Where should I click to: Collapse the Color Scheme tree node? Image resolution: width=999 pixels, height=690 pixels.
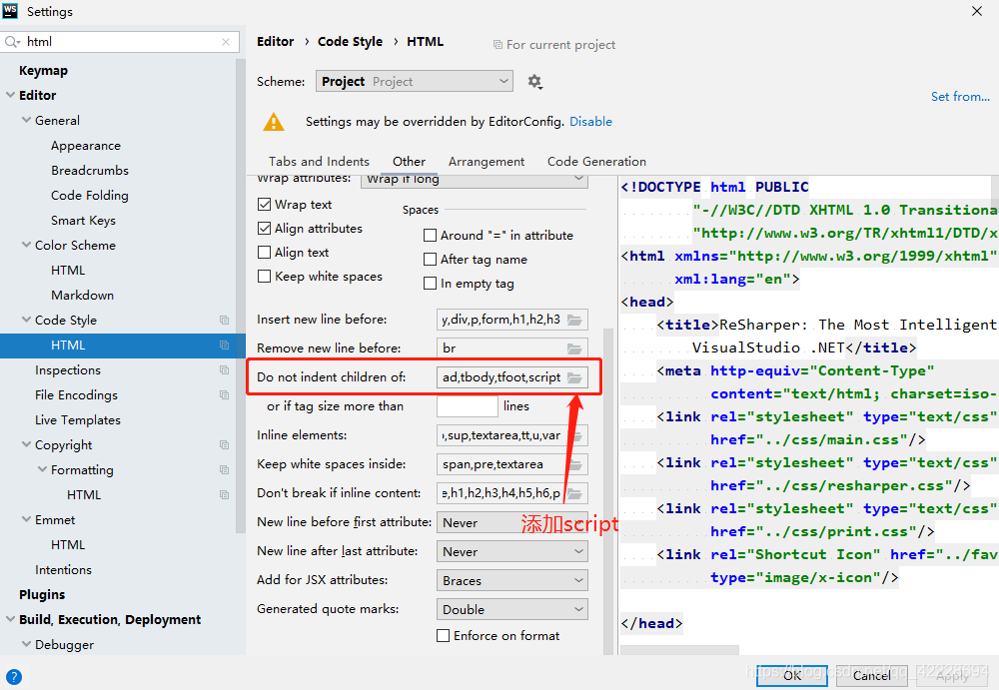tap(26, 245)
